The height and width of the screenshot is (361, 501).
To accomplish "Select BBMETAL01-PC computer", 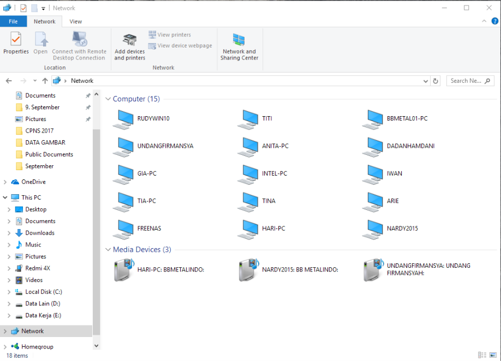I will pos(395,119).
